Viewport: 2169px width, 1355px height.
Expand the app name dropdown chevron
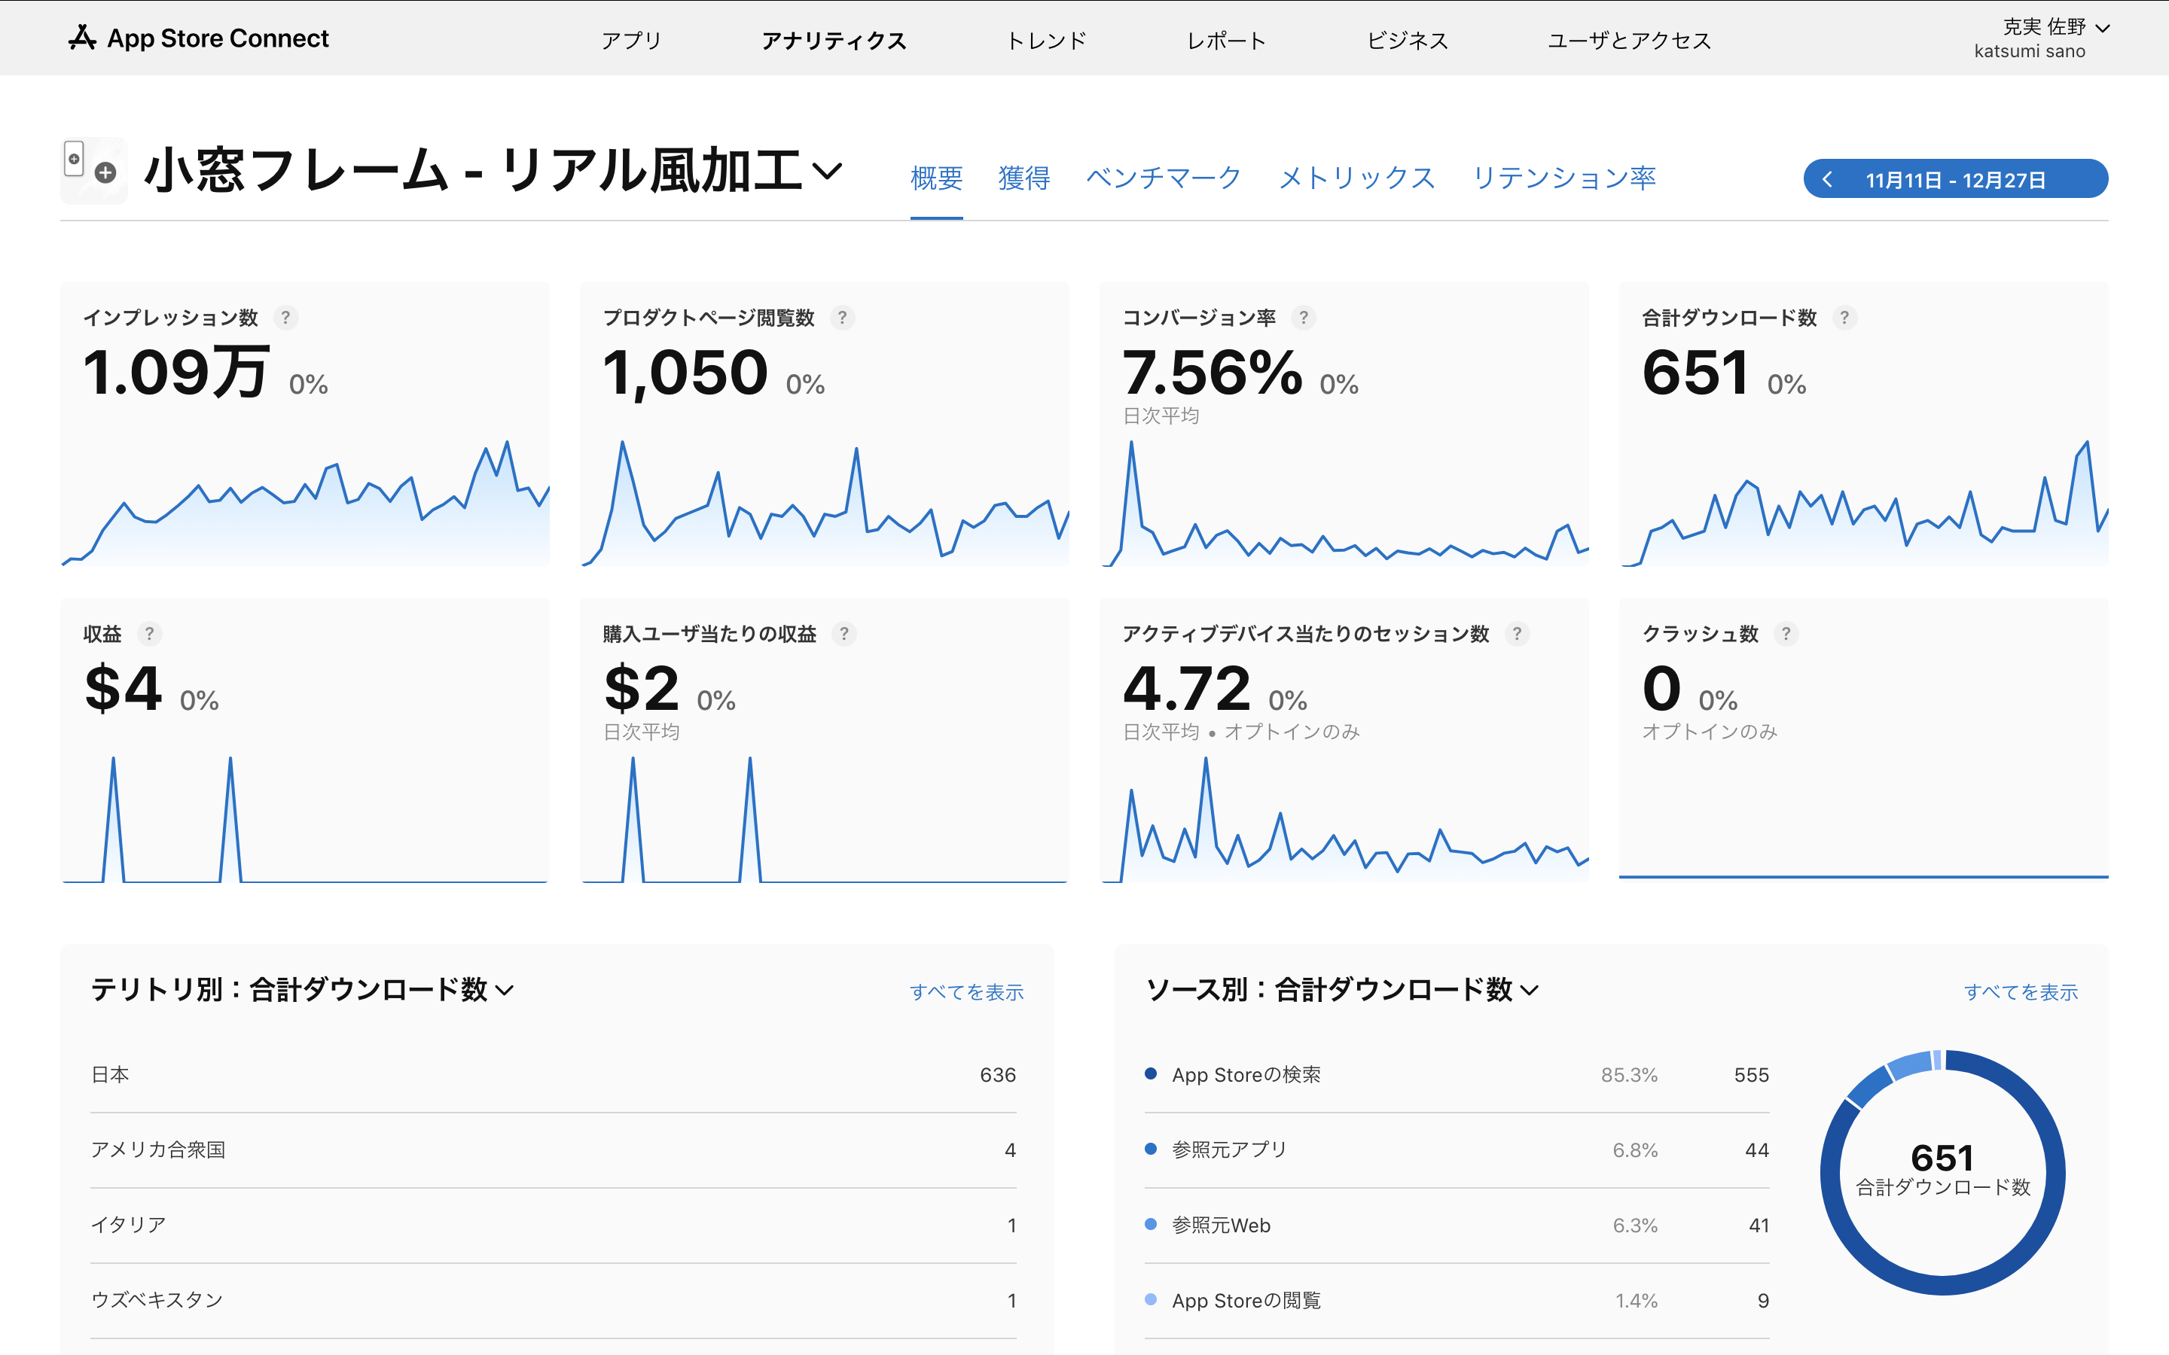[x=827, y=170]
